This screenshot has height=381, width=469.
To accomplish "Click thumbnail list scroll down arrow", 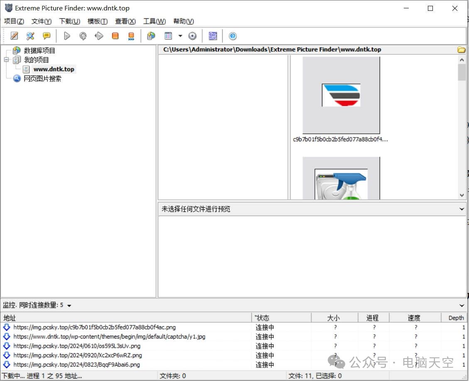I will tap(462, 195).
